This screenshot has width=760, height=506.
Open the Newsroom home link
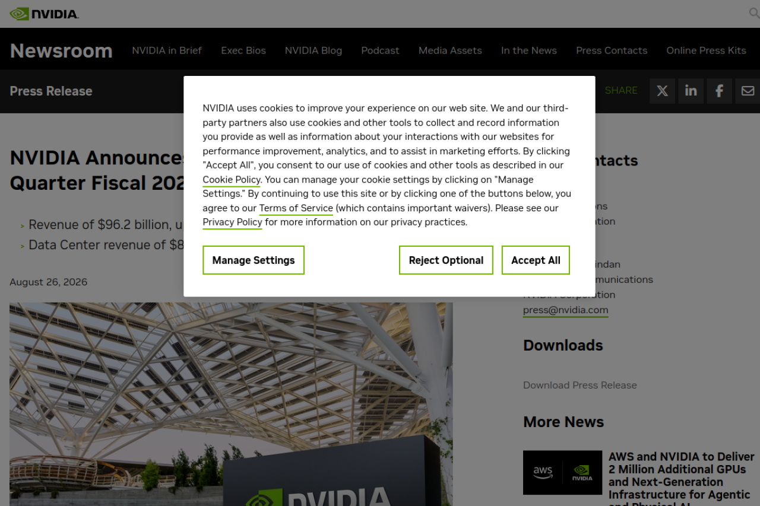(61, 51)
